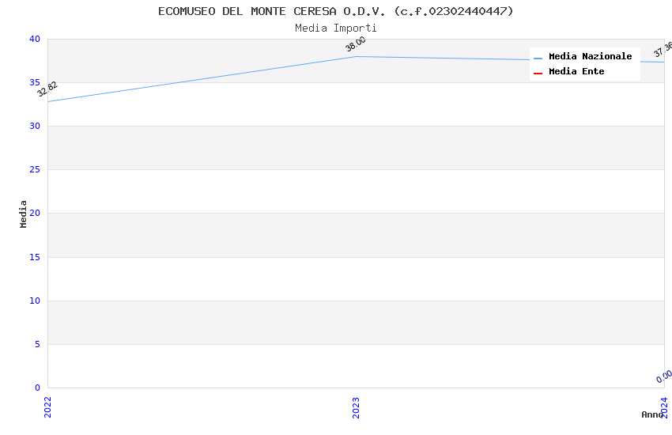
Task: Click the 2024 x-axis year label
Action: point(664,407)
